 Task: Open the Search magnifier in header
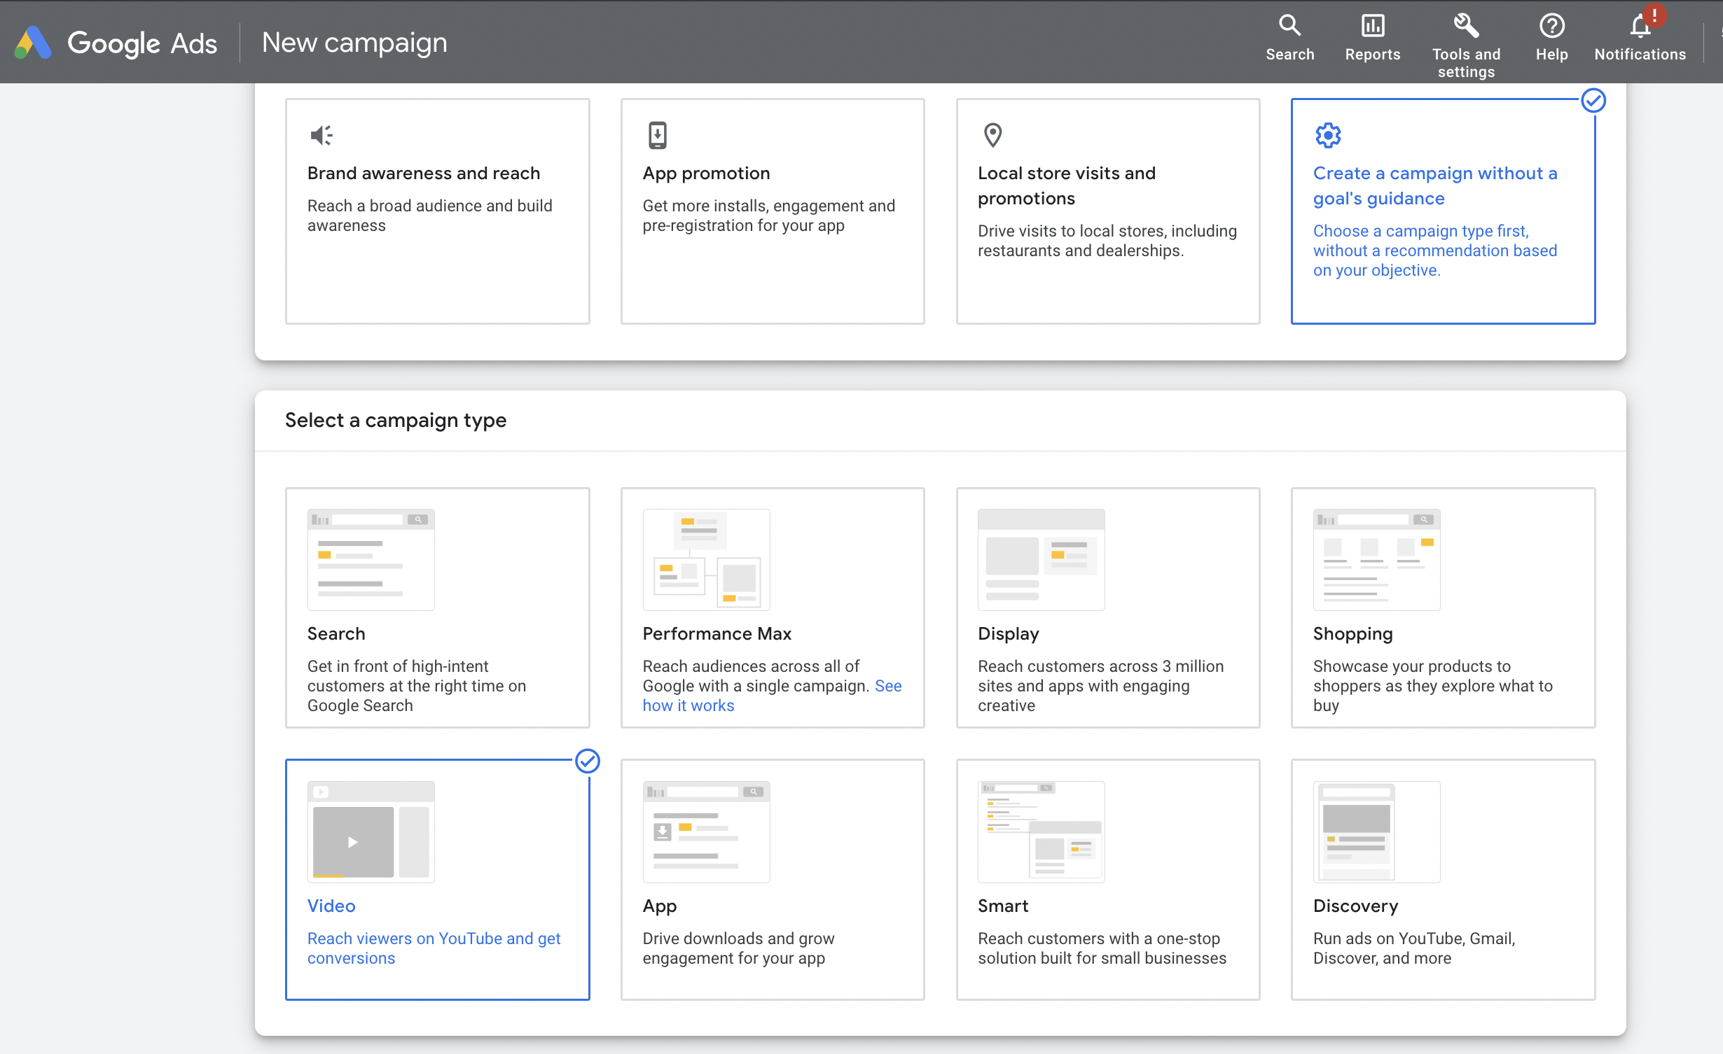click(1289, 26)
